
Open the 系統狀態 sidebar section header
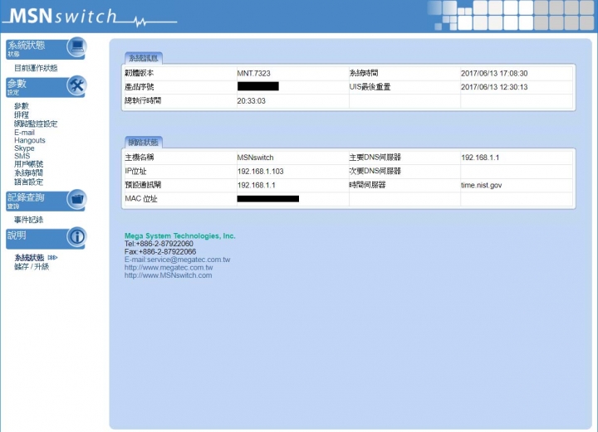coord(45,49)
